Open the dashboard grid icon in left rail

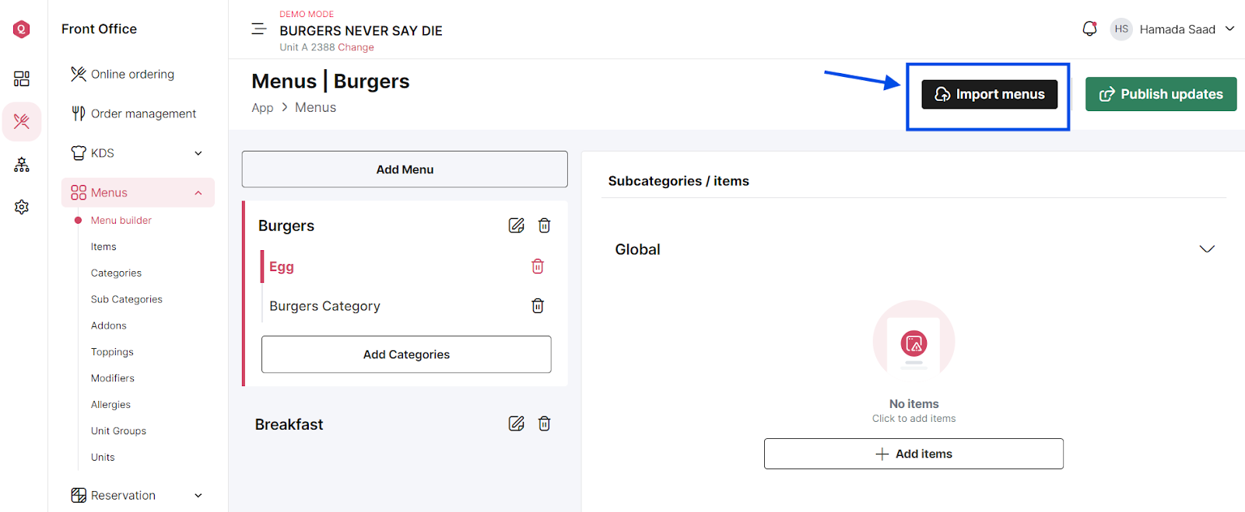click(22, 78)
